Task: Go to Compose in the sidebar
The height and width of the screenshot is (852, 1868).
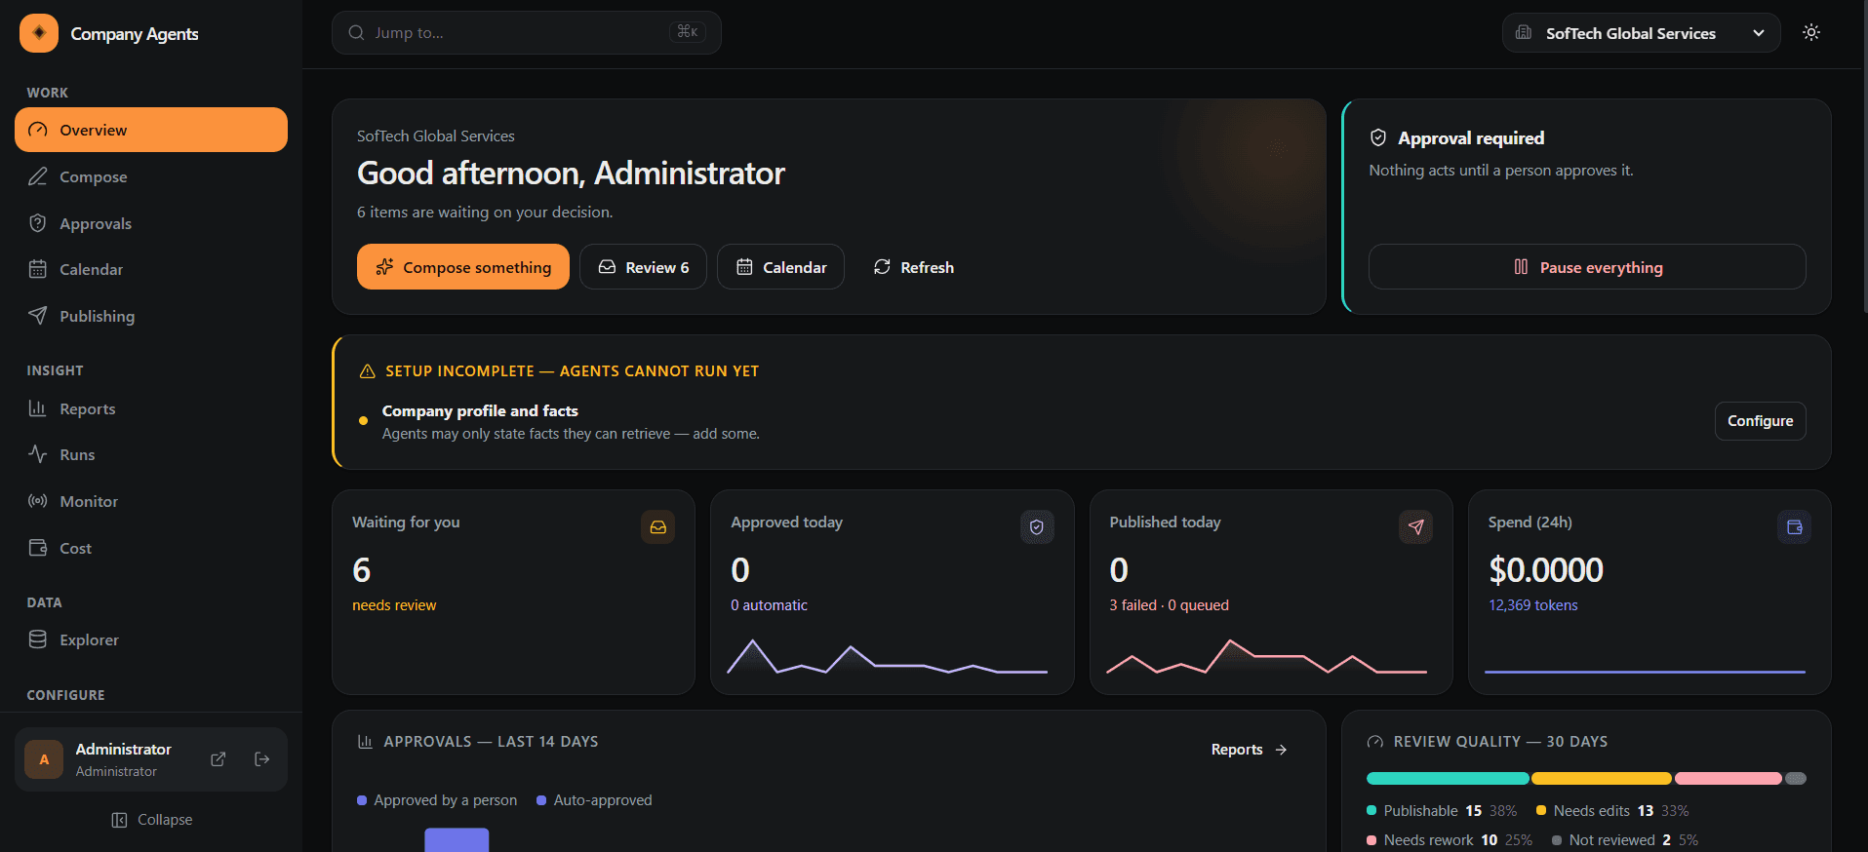Action: tap(151, 176)
